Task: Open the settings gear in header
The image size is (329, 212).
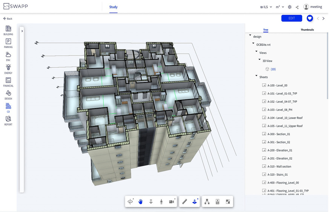Action: [x=289, y=7]
